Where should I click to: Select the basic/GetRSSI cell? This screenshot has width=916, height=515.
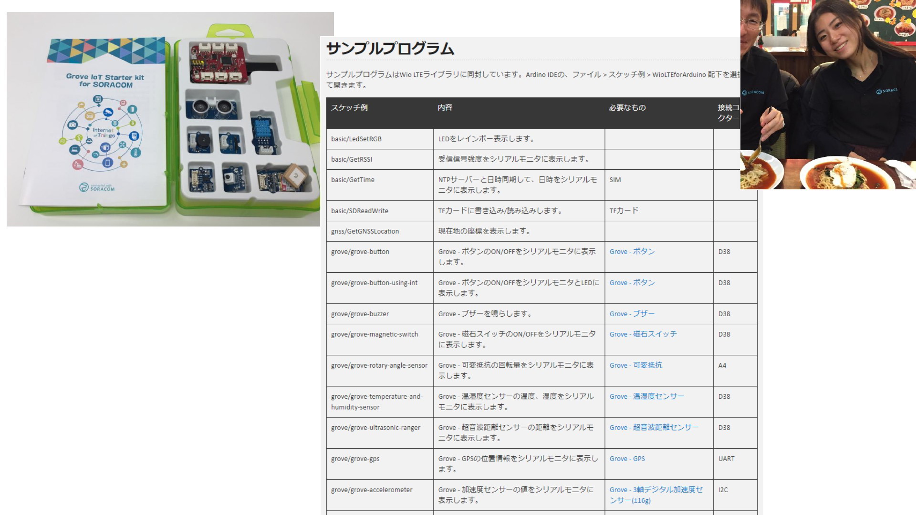click(x=380, y=160)
